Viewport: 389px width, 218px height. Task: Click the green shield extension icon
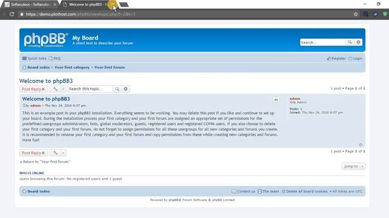tap(385, 14)
